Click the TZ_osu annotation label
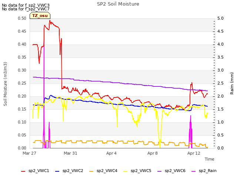237x178 pixels. coord(40,16)
